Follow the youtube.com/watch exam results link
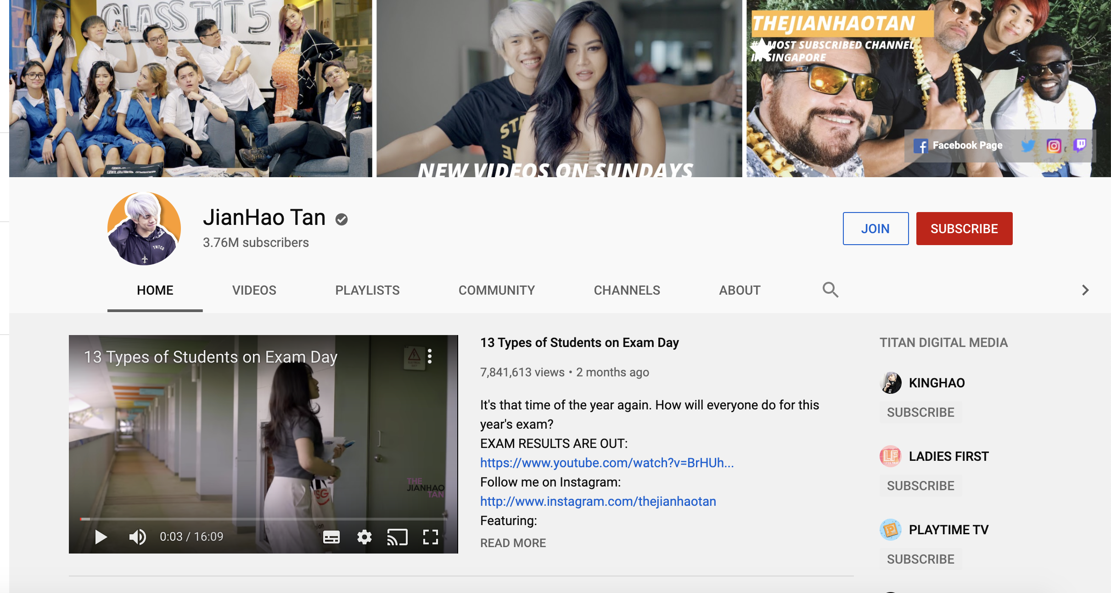This screenshot has height=593, width=1111. (x=607, y=463)
